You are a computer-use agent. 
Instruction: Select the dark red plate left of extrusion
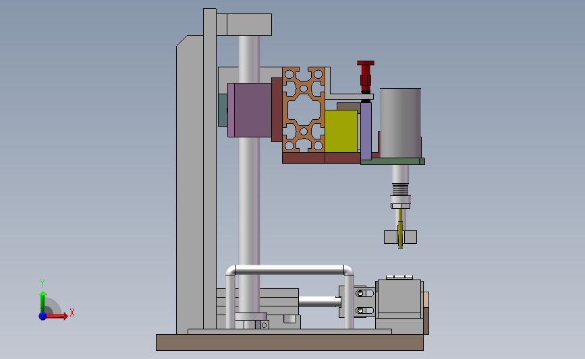(277, 110)
